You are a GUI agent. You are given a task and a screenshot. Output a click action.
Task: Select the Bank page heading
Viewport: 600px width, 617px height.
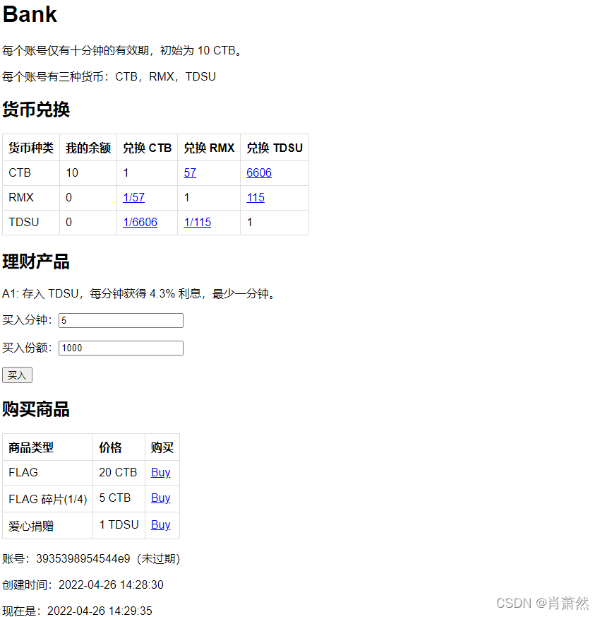[30, 14]
